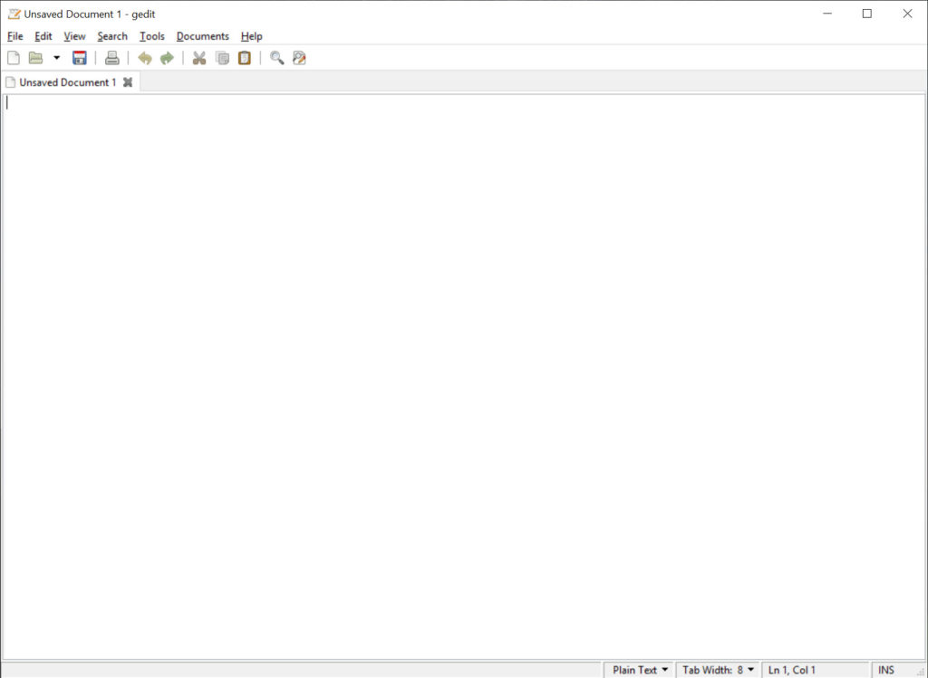Open the Edit menu

coord(43,36)
